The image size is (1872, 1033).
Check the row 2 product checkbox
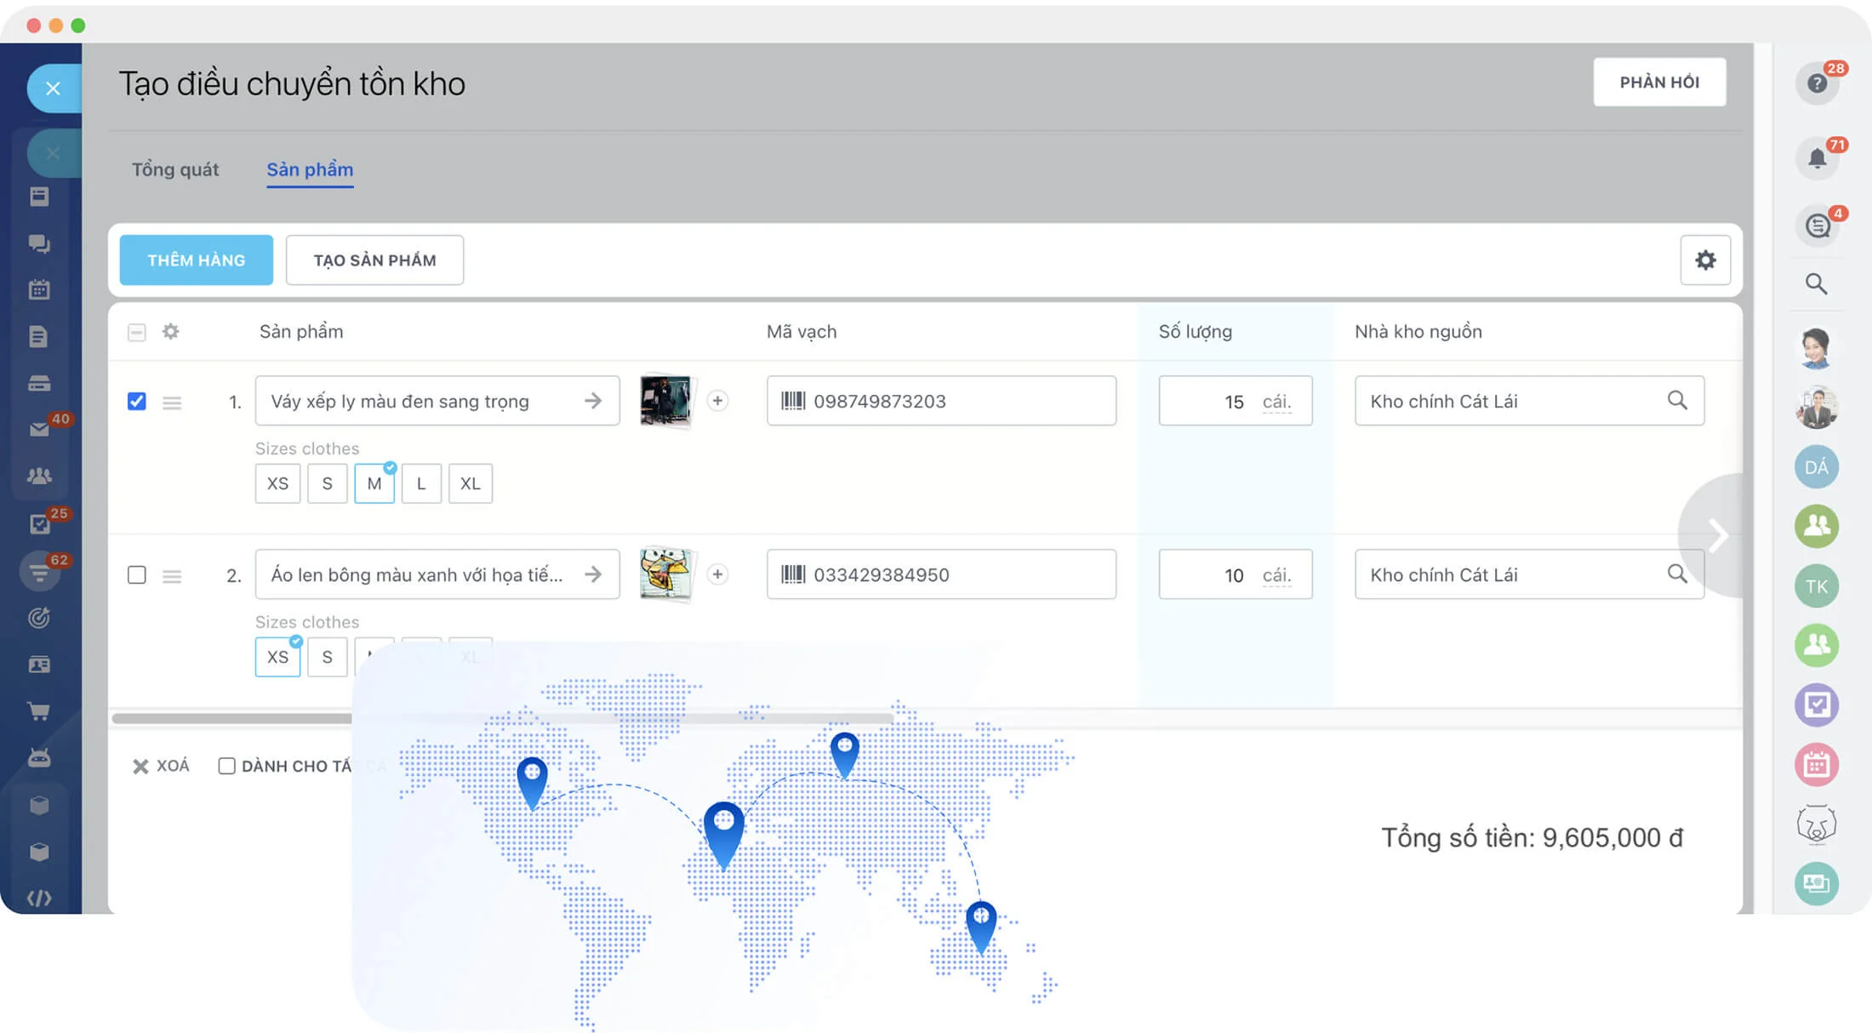(136, 574)
